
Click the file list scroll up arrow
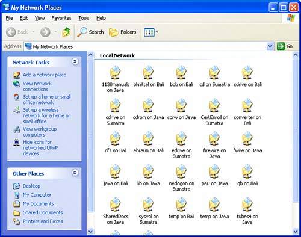(296, 55)
